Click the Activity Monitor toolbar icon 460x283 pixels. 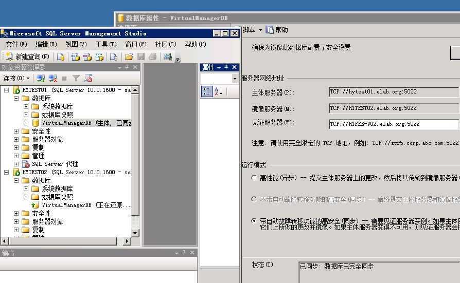(x=168, y=56)
